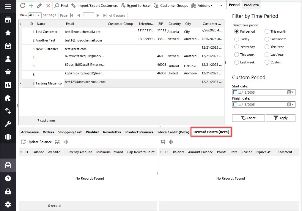Enable the Finish date checkbox
Image resolution: width=302 pixels, height=211 pixels.
pos(235,104)
